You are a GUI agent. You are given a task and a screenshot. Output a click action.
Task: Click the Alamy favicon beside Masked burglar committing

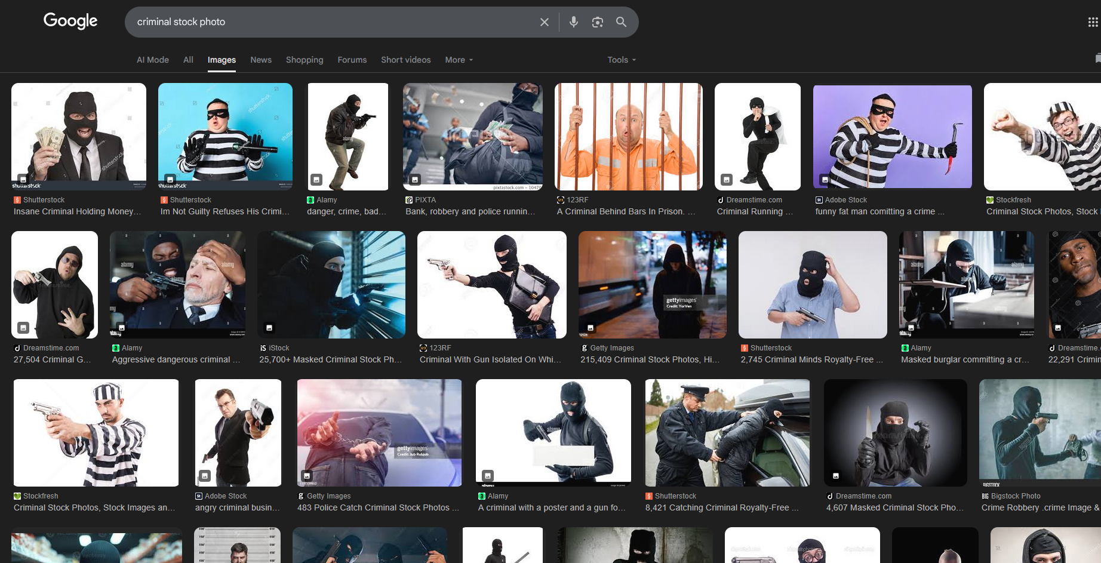[x=905, y=348]
